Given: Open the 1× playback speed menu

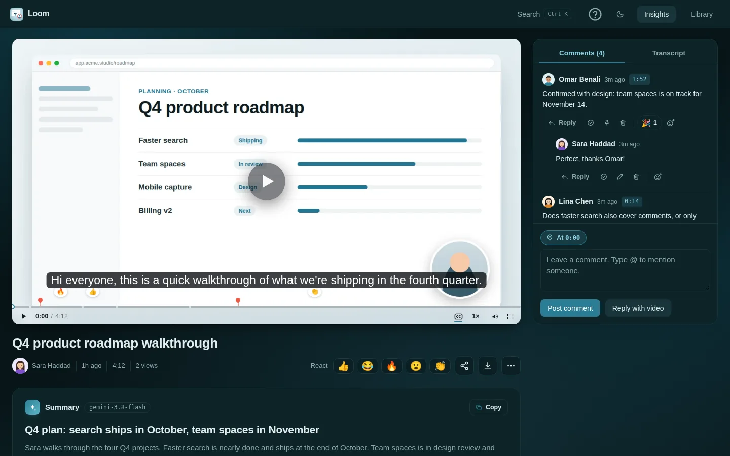Looking at the screenshot, I should [476, 316].
